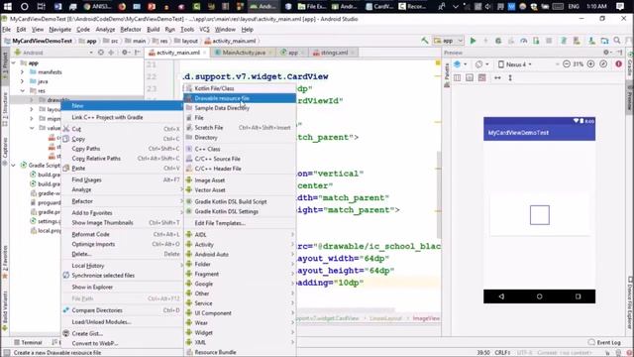This screenshot has width=634, height=357.
Task: Click the Make Project hammer icon
Action: [x=425, y=41]
